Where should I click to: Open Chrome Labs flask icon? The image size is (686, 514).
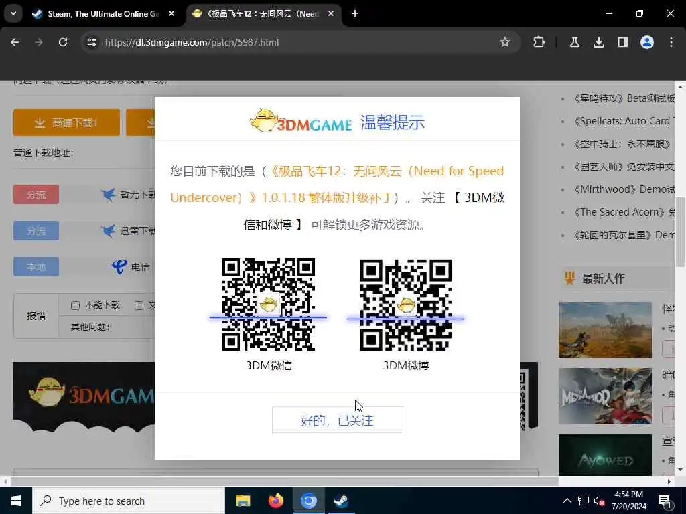click(574, 42)
